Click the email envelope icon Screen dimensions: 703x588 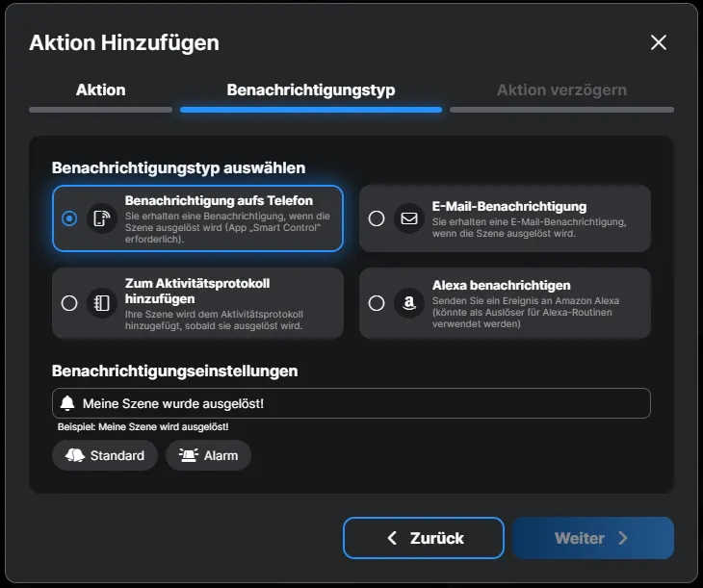409,218
